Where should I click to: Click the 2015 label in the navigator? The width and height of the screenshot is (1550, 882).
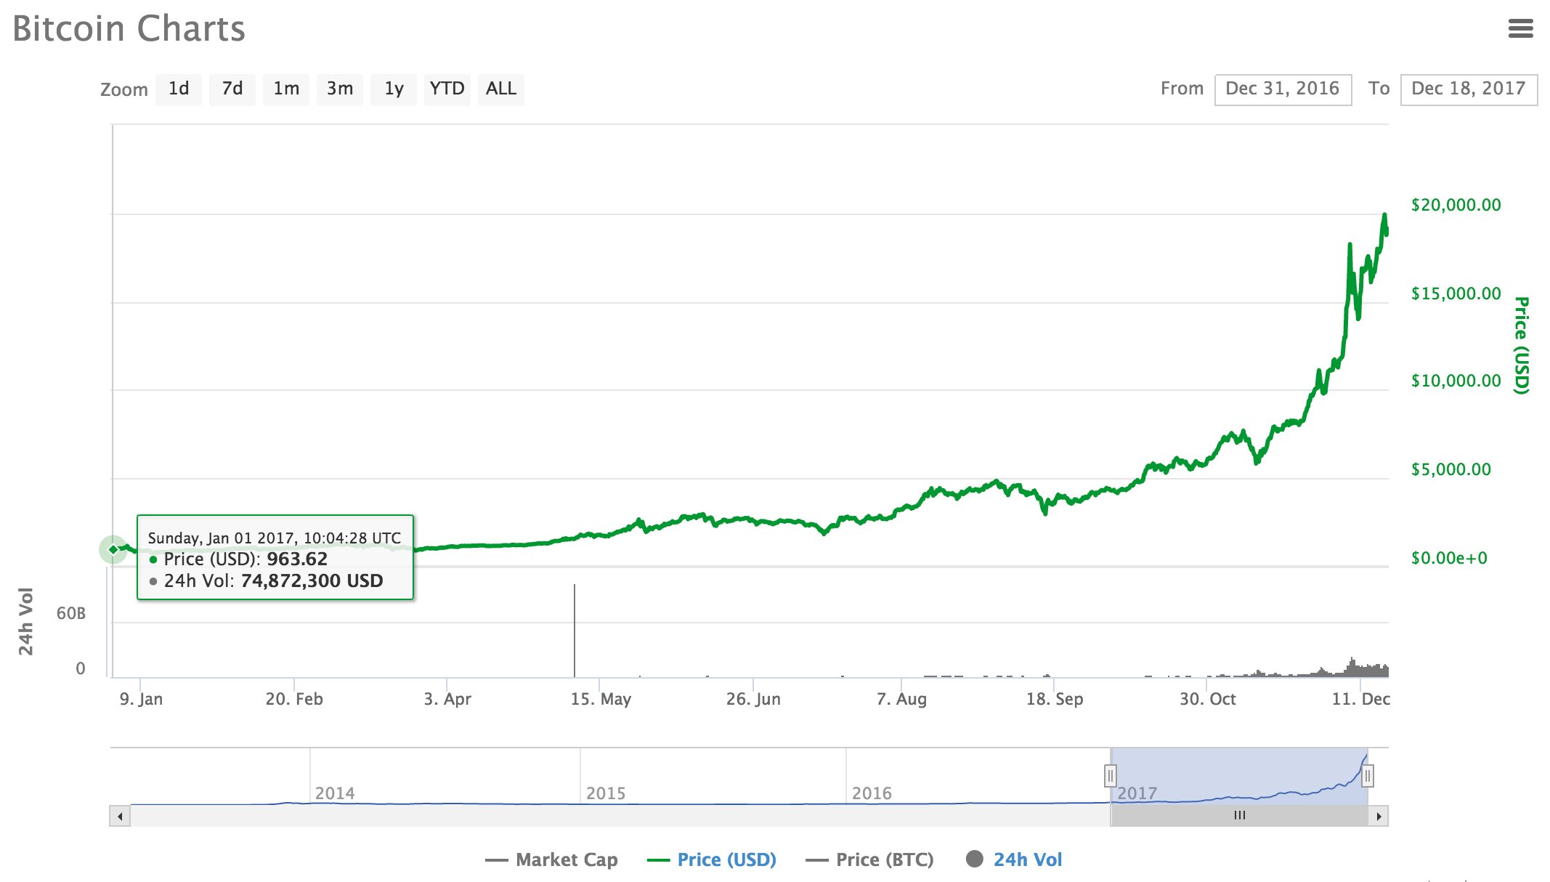click(606, 793)
